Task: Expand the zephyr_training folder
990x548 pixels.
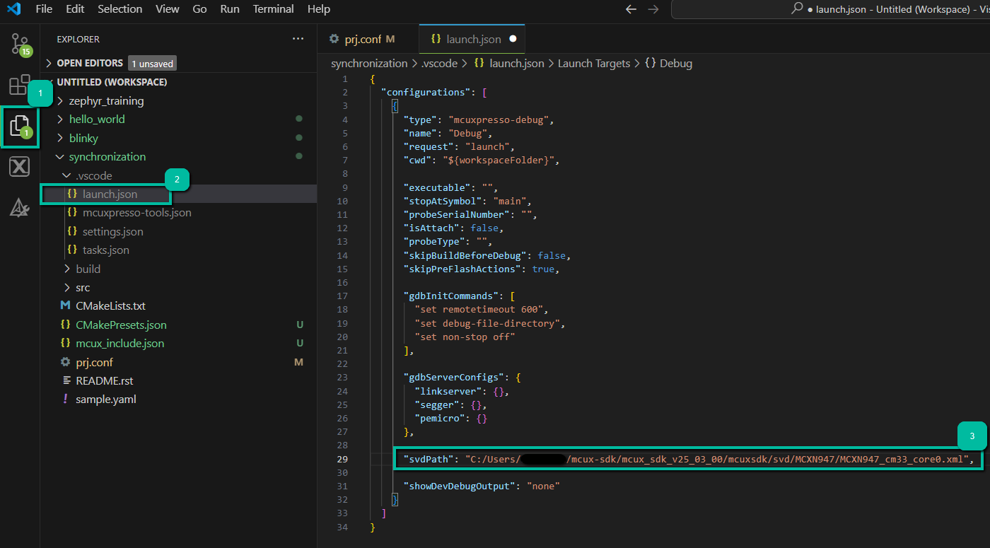Action: (x=106, y=101)
